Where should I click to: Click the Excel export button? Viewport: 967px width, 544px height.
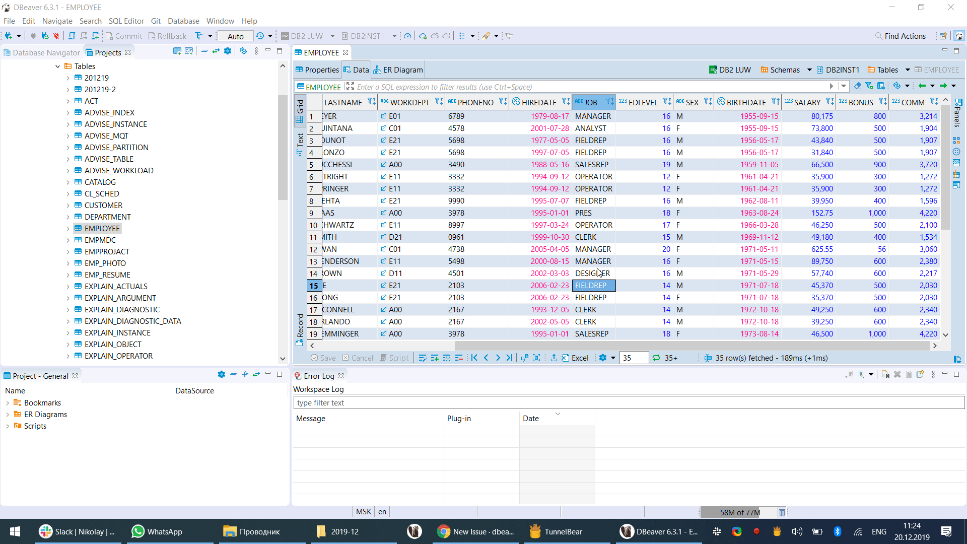click(575, 358)
